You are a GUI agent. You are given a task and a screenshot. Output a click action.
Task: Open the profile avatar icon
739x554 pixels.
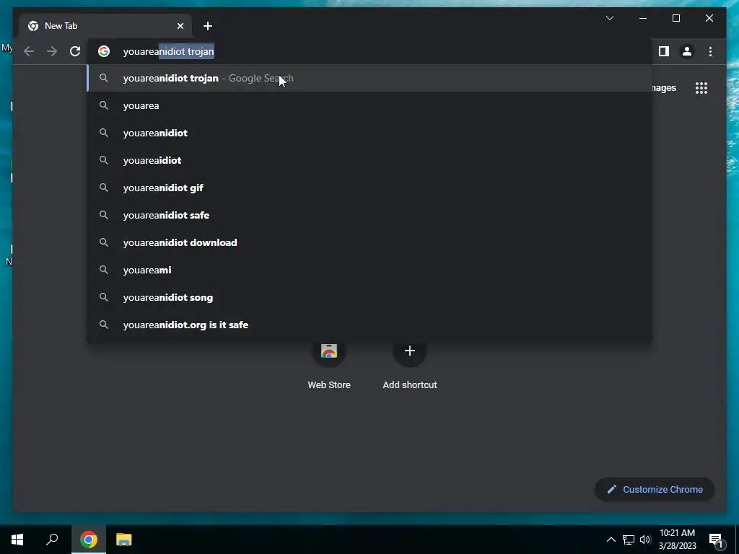click(x=687, y=51)
